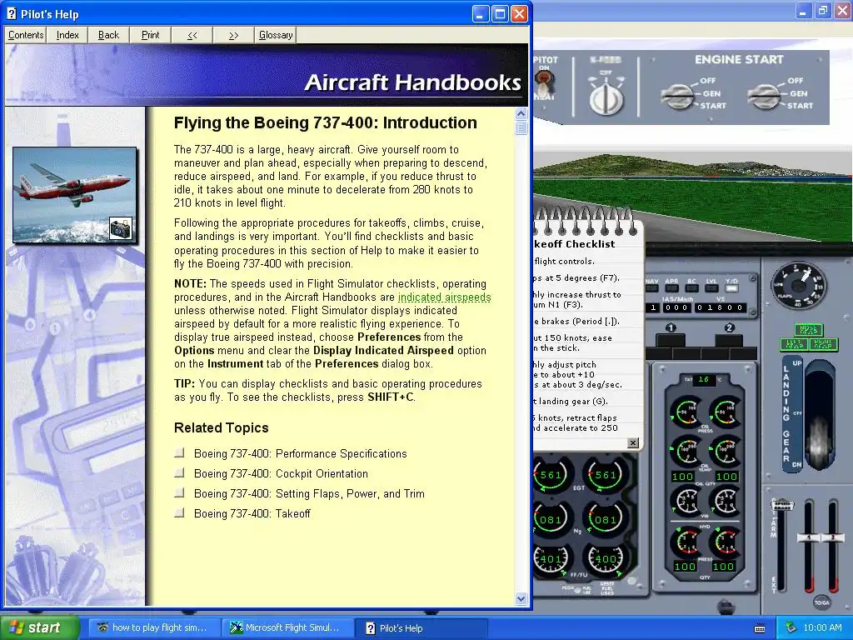The height and width of the screenshot is (640, 853).
Task: Adjust throttle lever 1
Action: tap(808, 537)
